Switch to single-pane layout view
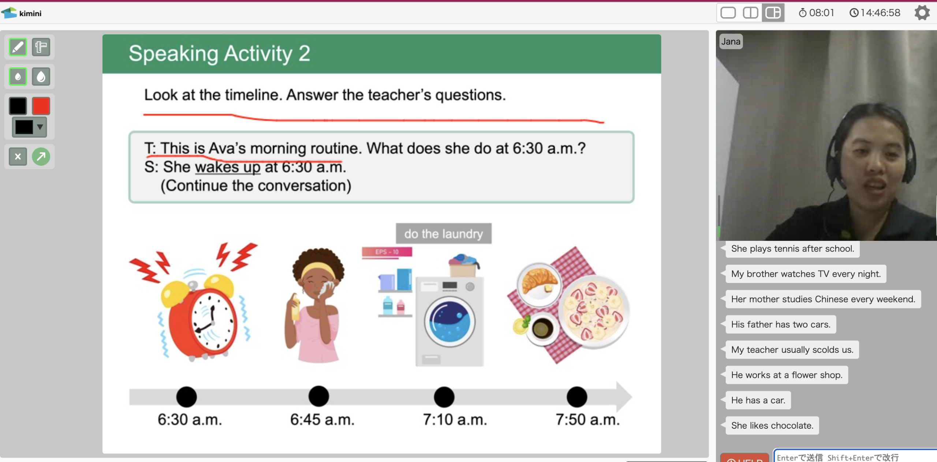The image size is (937, 462). pos(728,13)
